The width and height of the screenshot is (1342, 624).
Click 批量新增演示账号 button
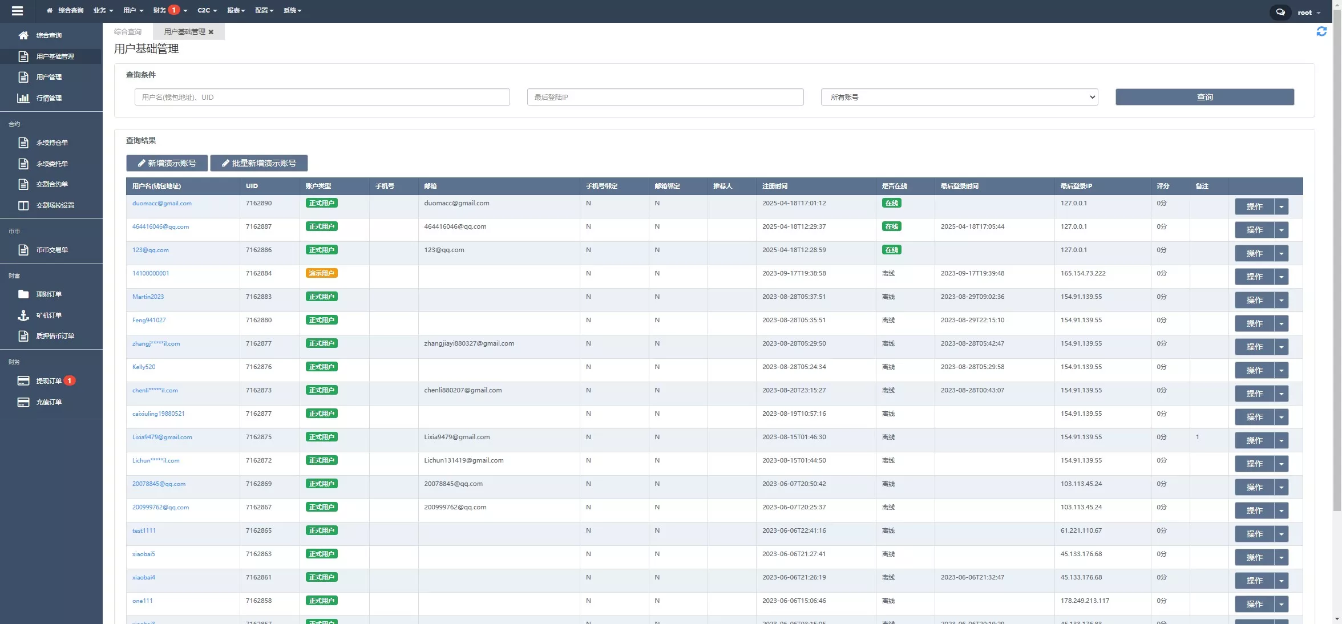(258, 163)
